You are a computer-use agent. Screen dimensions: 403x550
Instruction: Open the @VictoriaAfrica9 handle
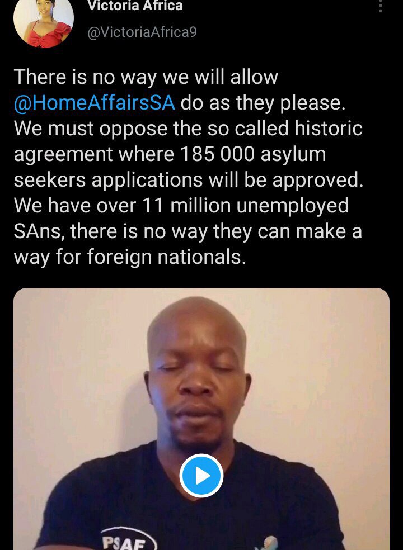coord(142,32)
